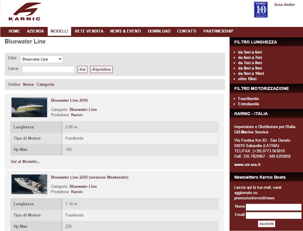This screenshot has height=231, width=303.
Task: Select the Hp Max value 150
Action: point(69,150)
